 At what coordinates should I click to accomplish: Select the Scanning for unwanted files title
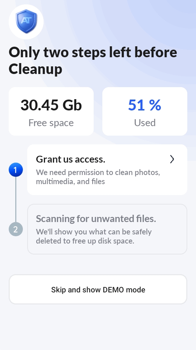tap(96, 218)
